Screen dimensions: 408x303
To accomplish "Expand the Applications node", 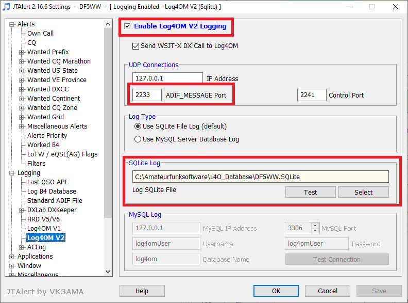I will click(x=11, y=257).
